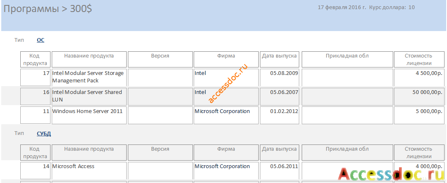Select release date "01.02.2012"
This screenshot has height=183, width=447.
pos(279,116)
